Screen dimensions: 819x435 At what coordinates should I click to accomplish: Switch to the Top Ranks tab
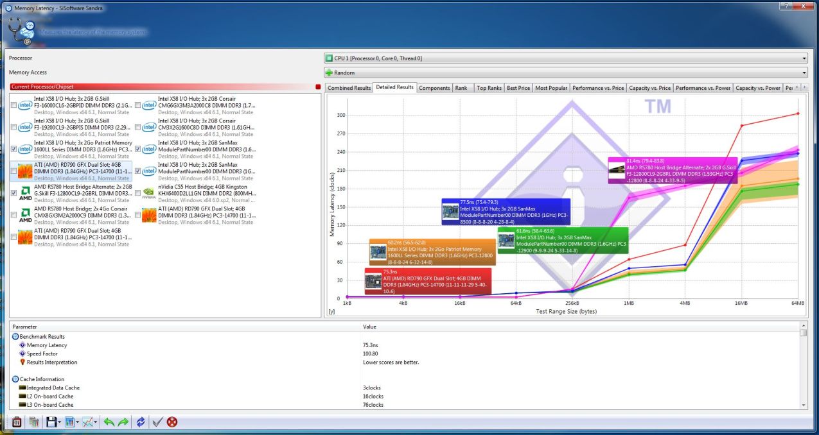(x=489, y=88)
